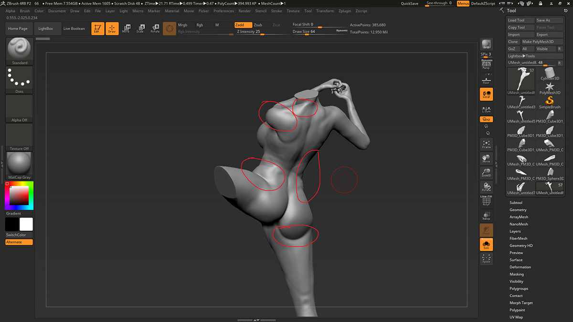Viewport: 573px width, 322px height.
Task: Expand the Deformation section
Action: [520, 267]
